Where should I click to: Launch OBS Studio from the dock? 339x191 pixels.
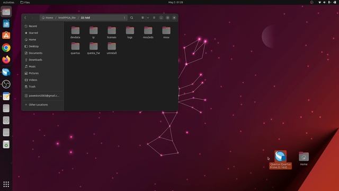pyautogui.click(x=6, y=84)
